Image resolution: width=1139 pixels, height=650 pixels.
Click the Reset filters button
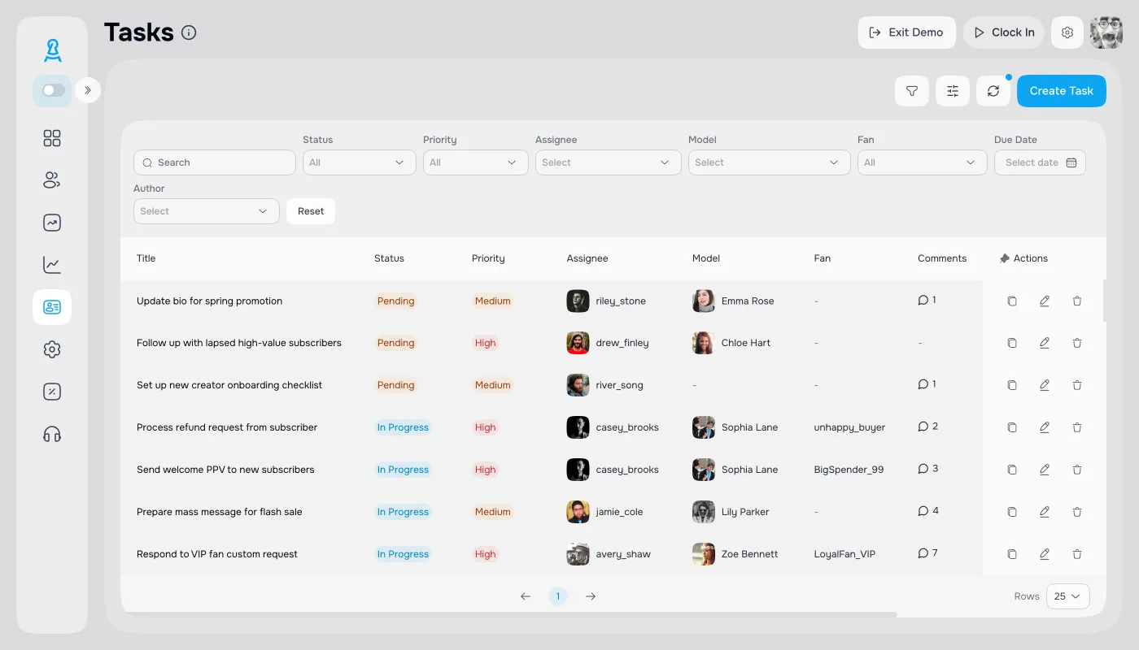pyautogui.click(x=311, y=211)
